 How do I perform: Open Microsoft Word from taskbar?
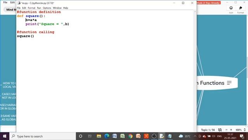tap(115, 136)
